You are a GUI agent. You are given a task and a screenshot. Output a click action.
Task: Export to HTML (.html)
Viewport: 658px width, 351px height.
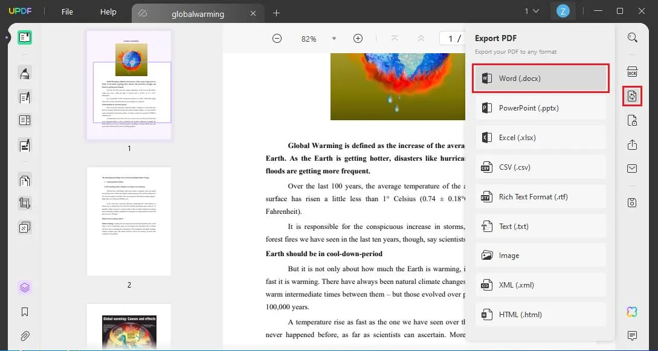pyautogui.click(x=541, y=315)
